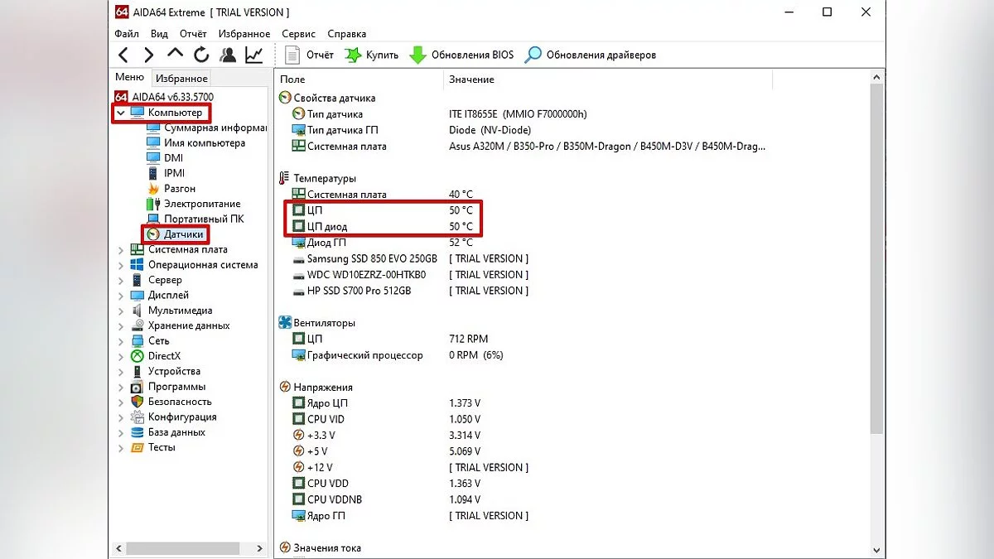Select Датчики in the sidebar tree
The height and width of the screenshot is (559, 994).
(183, 234)
